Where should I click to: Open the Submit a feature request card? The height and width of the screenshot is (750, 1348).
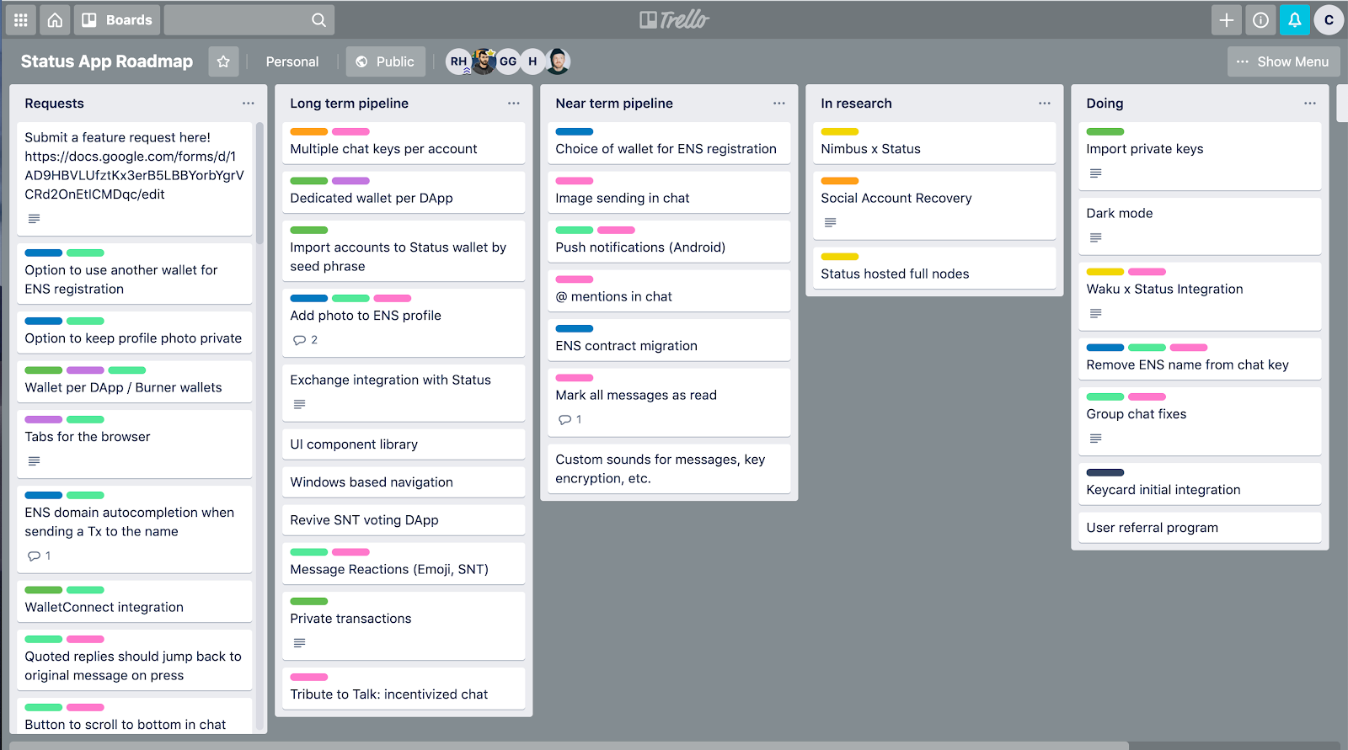135,178
